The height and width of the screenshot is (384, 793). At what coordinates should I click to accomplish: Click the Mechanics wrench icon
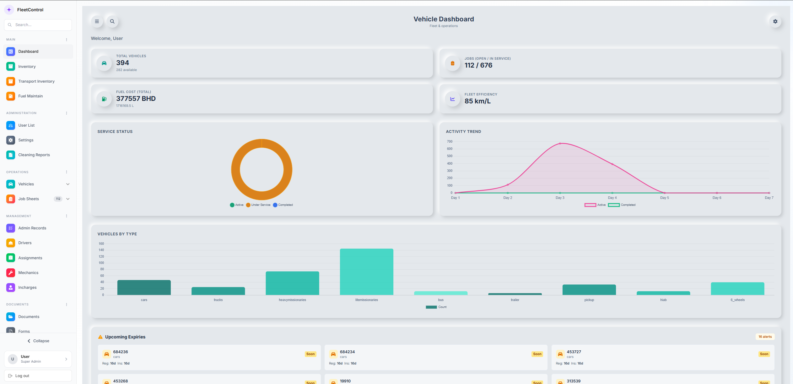tap(11, 273)
